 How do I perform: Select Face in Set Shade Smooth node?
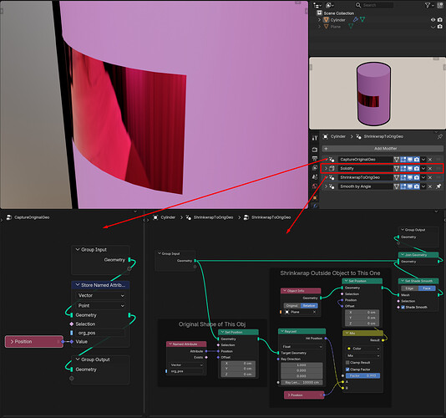click(427, 288)
